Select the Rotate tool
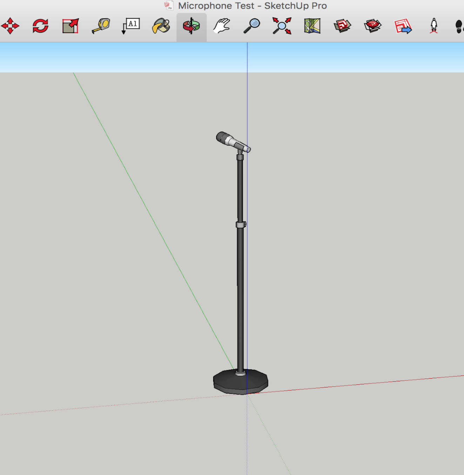 40,26
